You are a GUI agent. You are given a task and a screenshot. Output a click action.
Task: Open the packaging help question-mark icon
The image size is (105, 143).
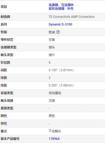point(58,32)
